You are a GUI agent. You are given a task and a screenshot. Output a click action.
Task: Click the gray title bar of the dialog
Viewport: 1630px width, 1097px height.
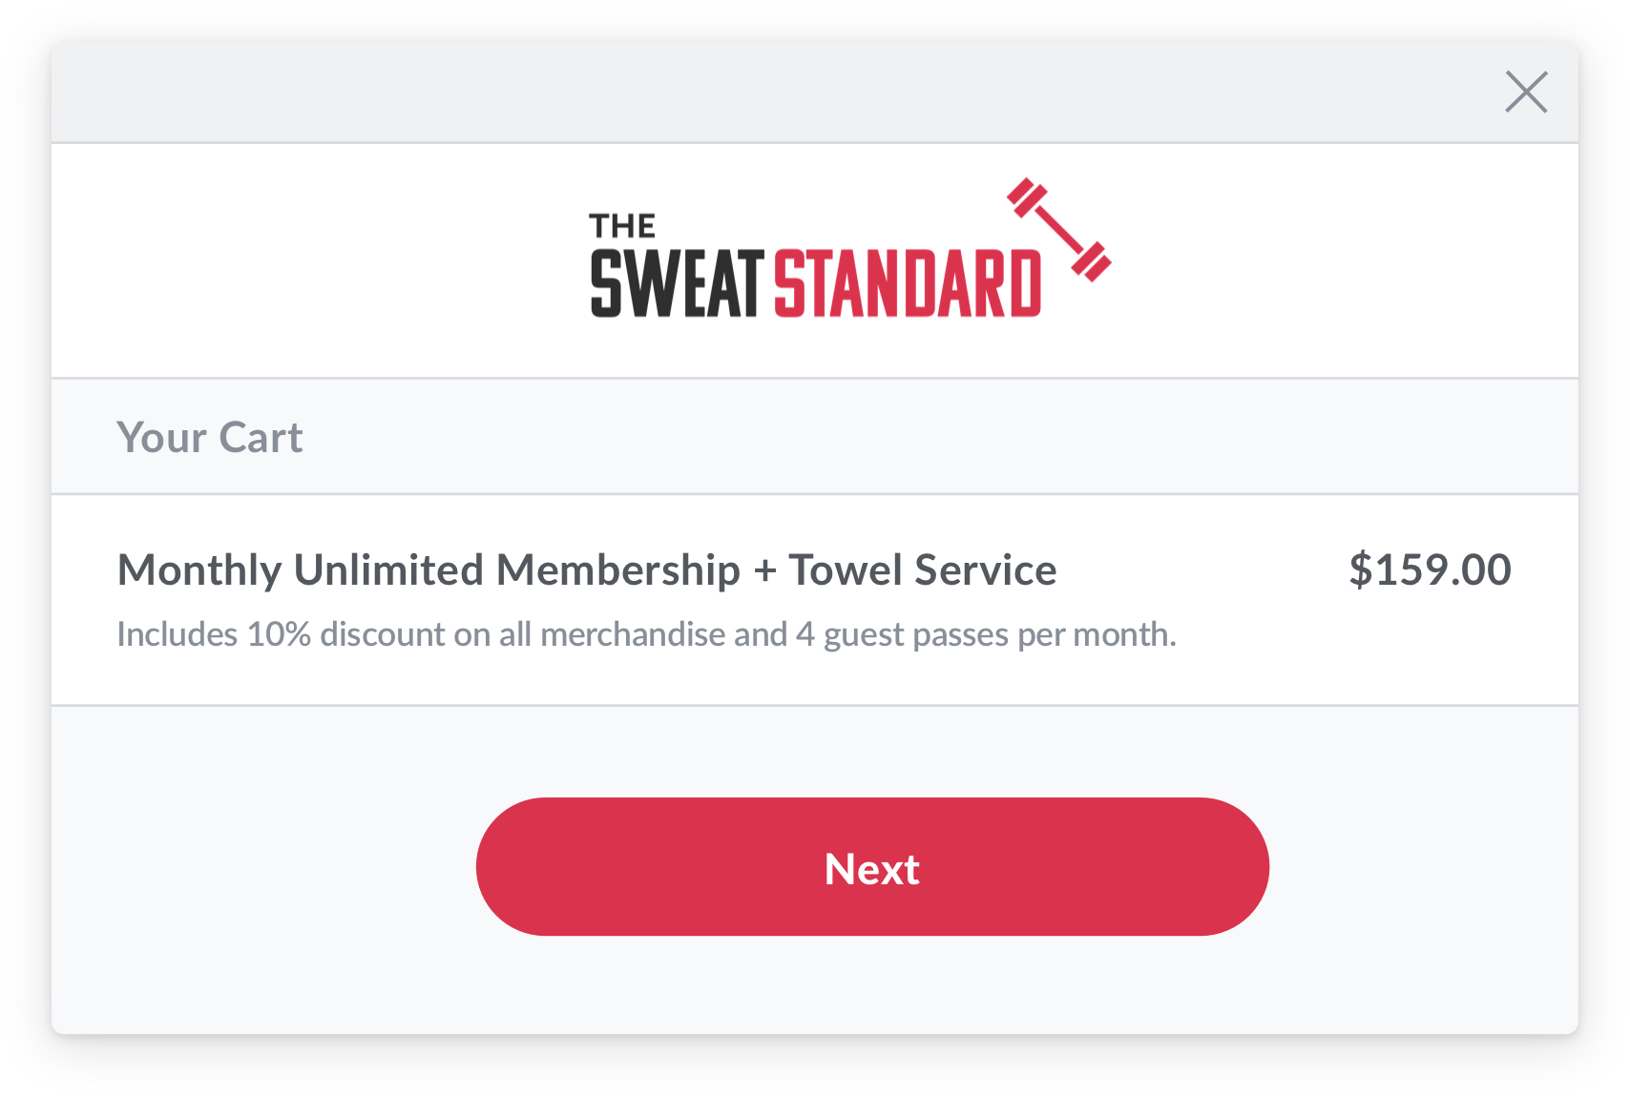pyautogui.click(x=763, y=93)
